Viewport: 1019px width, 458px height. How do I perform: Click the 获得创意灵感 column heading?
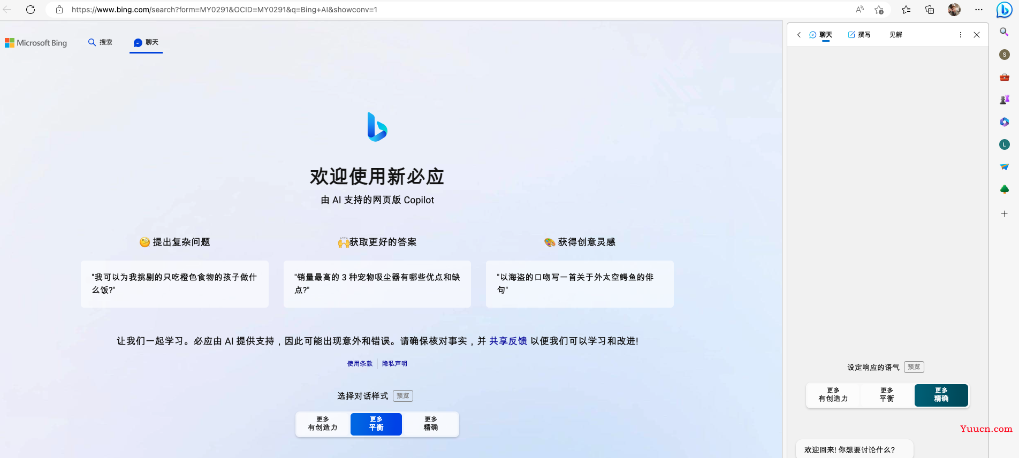tap(580, 242)
